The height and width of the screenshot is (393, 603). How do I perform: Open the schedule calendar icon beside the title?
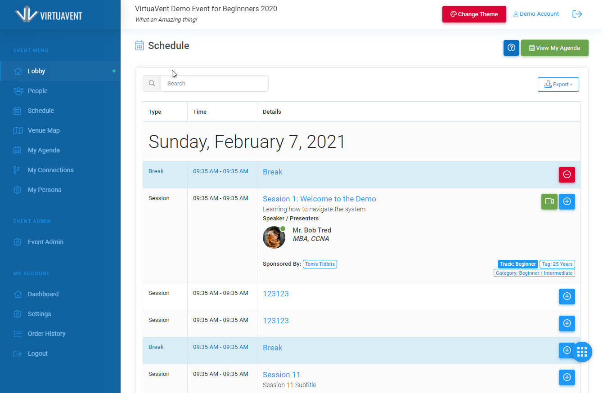tap(139, 45)
